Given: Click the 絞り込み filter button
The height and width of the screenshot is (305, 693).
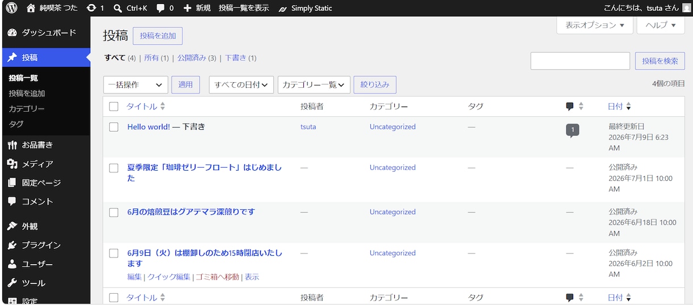Looking at the screenshot, I should pos(375,84).
